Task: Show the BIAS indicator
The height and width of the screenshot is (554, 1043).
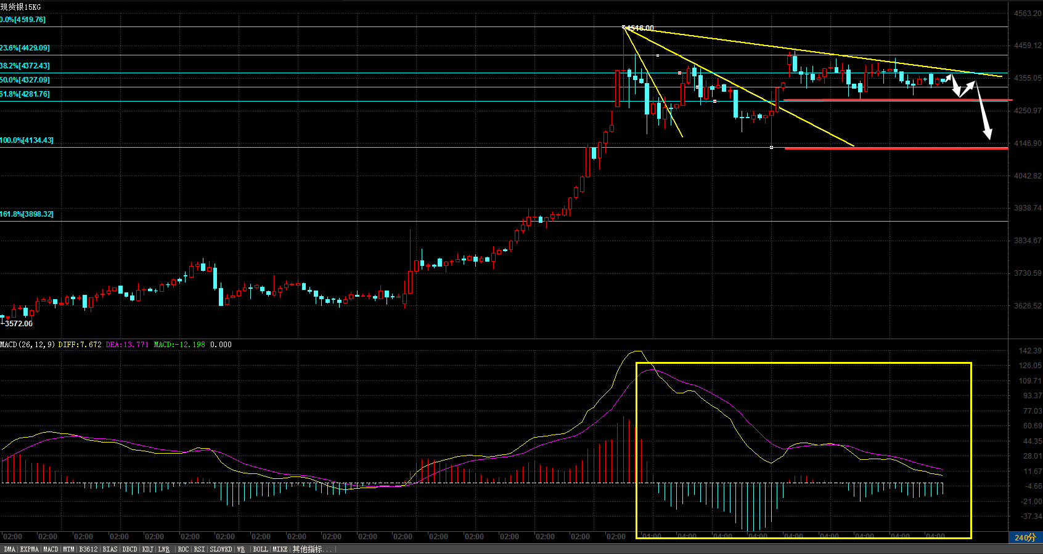Action: click(110, 549)
